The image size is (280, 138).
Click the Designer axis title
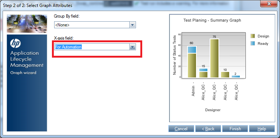(x=213, y=110)
